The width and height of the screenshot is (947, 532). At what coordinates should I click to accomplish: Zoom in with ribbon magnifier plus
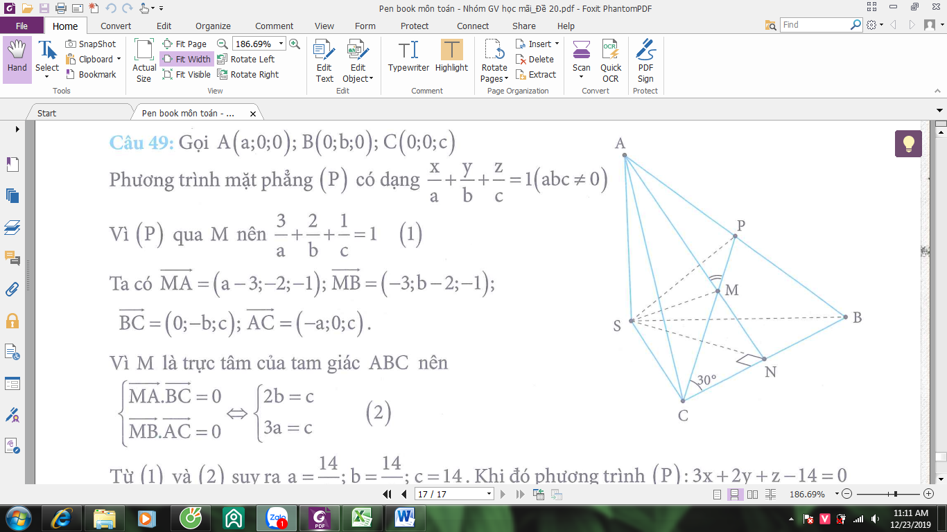295,44
